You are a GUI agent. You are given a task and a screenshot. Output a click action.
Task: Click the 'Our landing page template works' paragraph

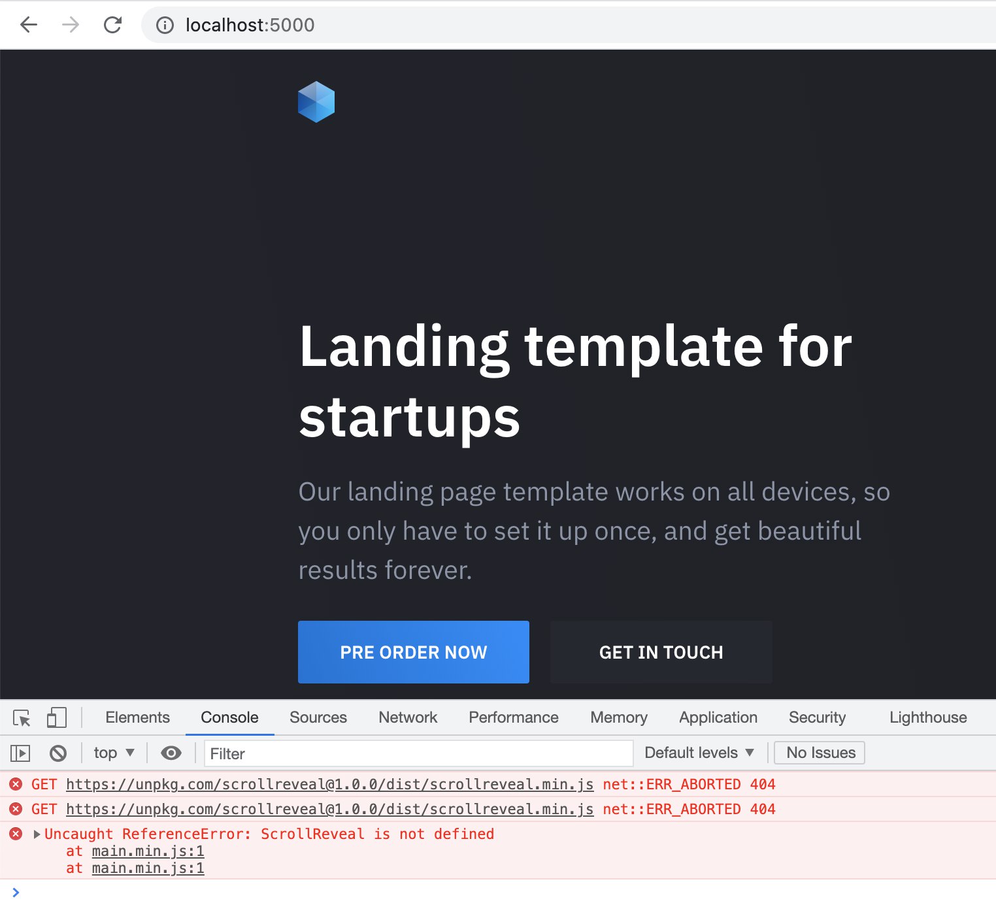pyautogui.click(x=594, y=531)
